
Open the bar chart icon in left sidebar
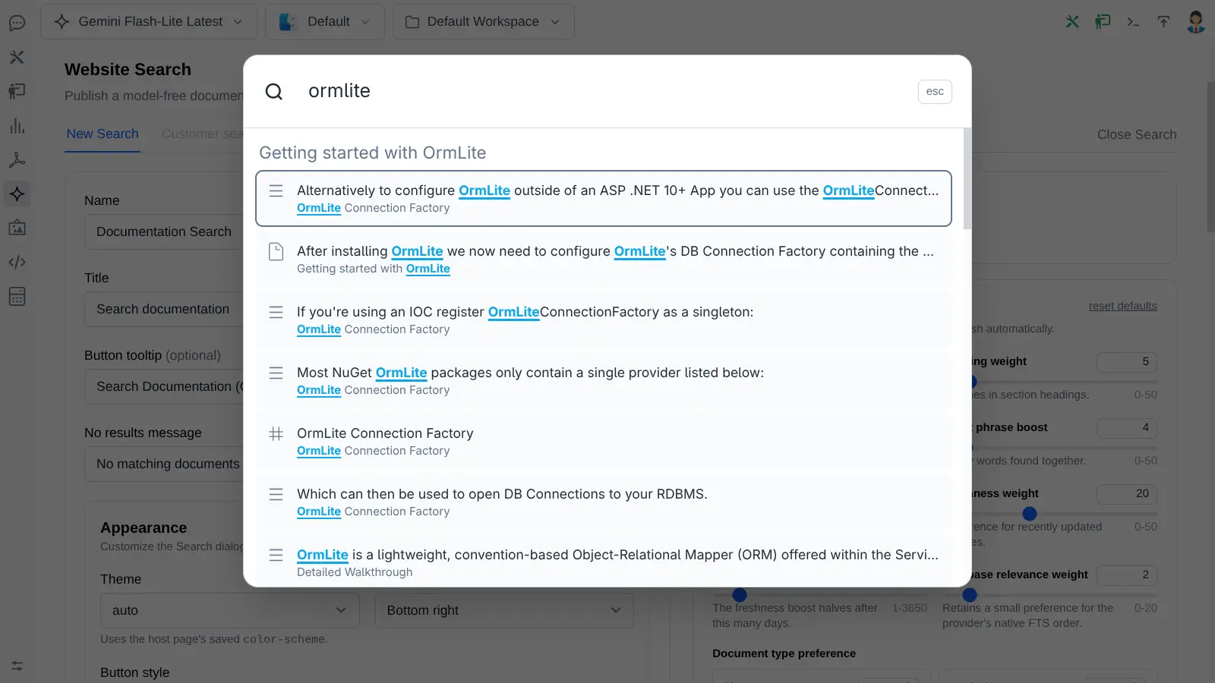[x=17, y=126]
